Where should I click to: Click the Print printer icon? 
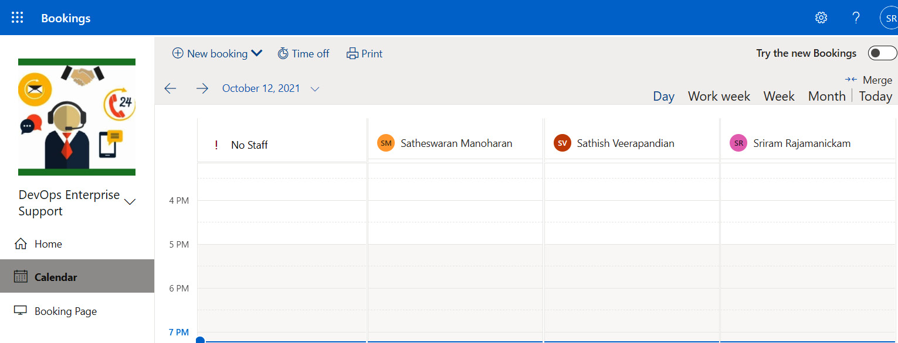353,54
